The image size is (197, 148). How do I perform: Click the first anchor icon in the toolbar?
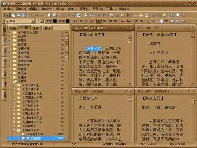point(154,15)
